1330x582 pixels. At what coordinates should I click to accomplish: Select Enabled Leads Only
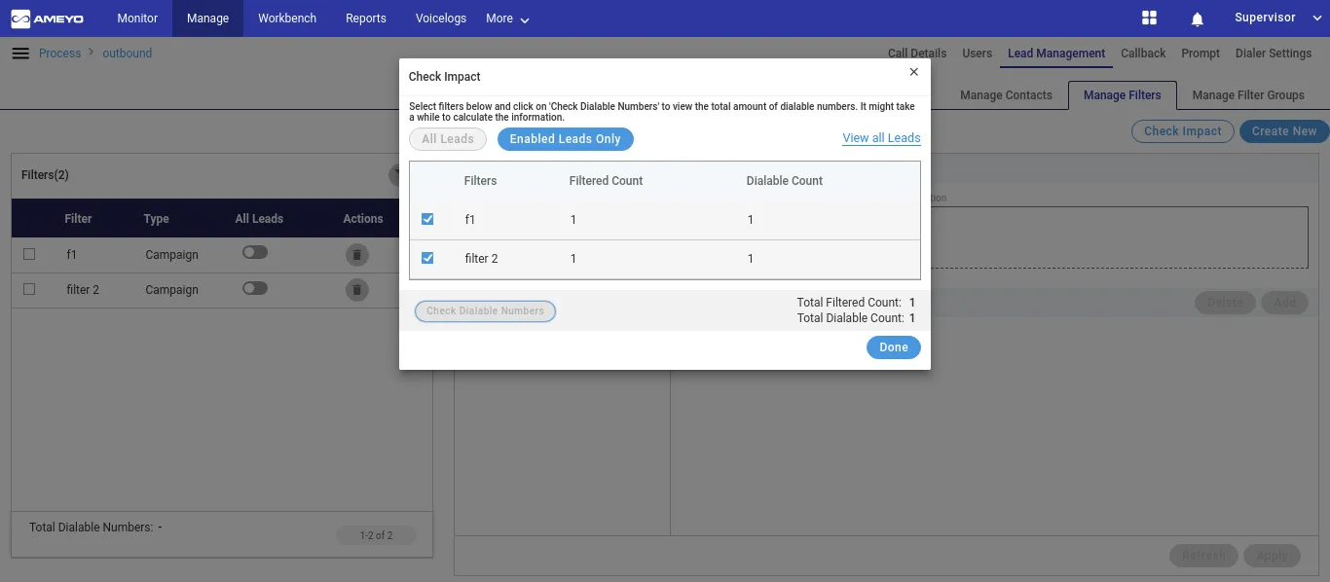click(566, 139)
